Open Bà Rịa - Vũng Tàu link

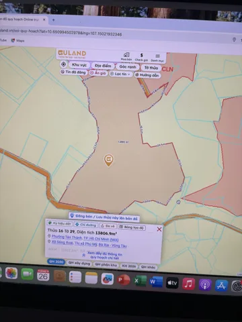(x=113, y=246)
